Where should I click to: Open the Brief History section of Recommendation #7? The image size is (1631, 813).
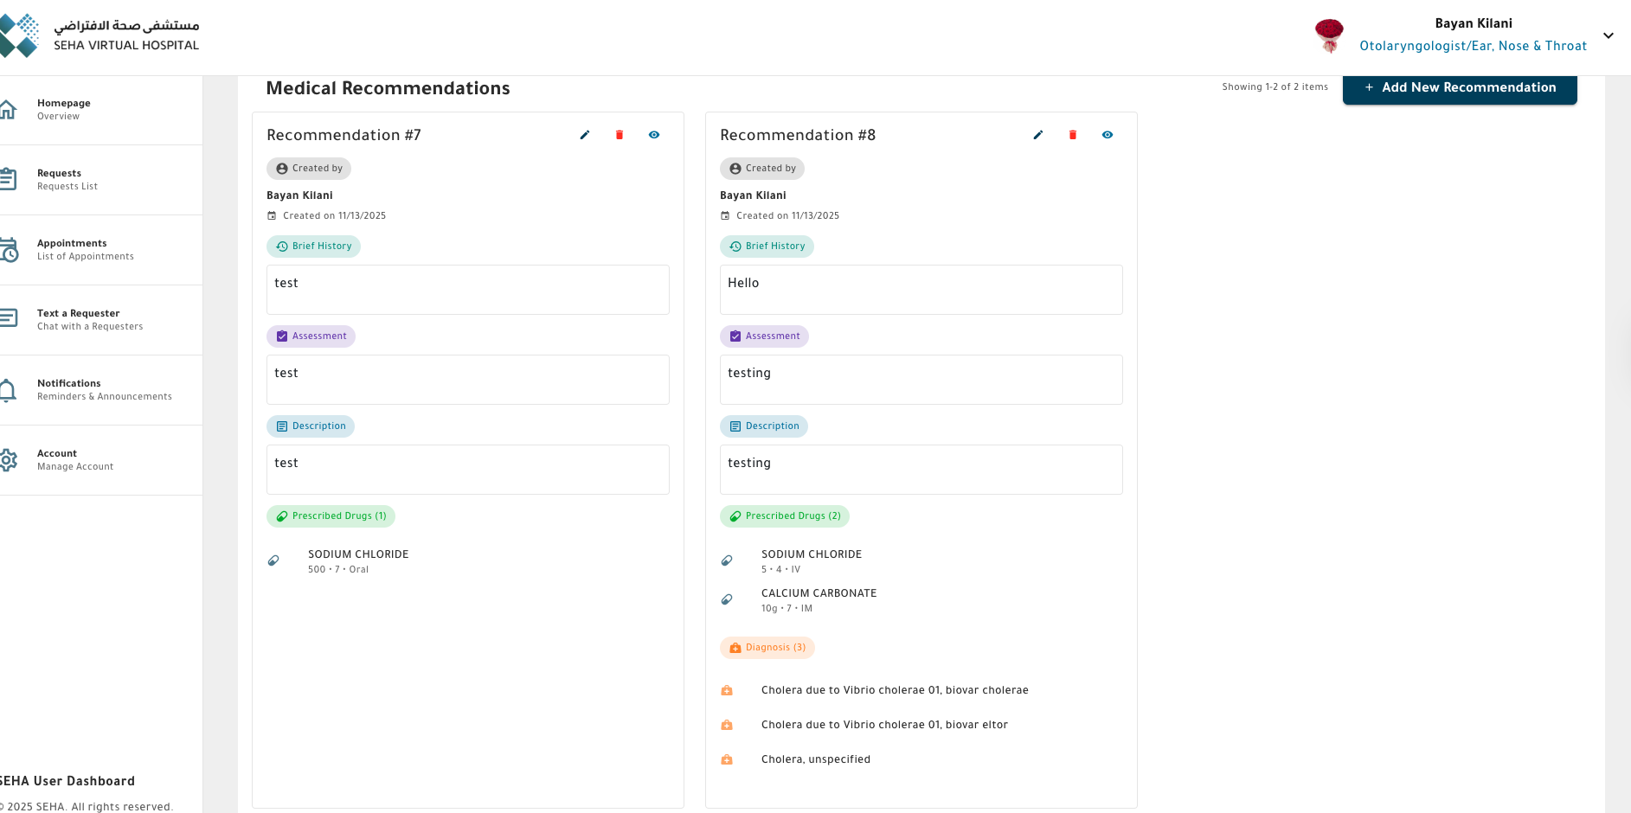(x=313, y=246)
